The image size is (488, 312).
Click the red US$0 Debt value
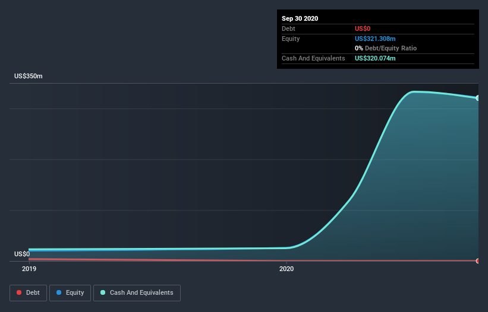coord(363,28)
